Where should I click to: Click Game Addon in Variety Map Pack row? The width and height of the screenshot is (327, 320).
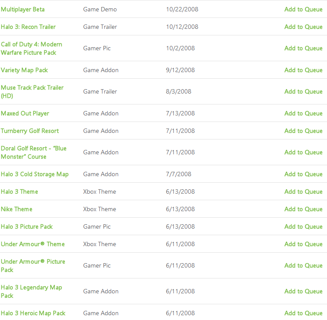[101, 70]
